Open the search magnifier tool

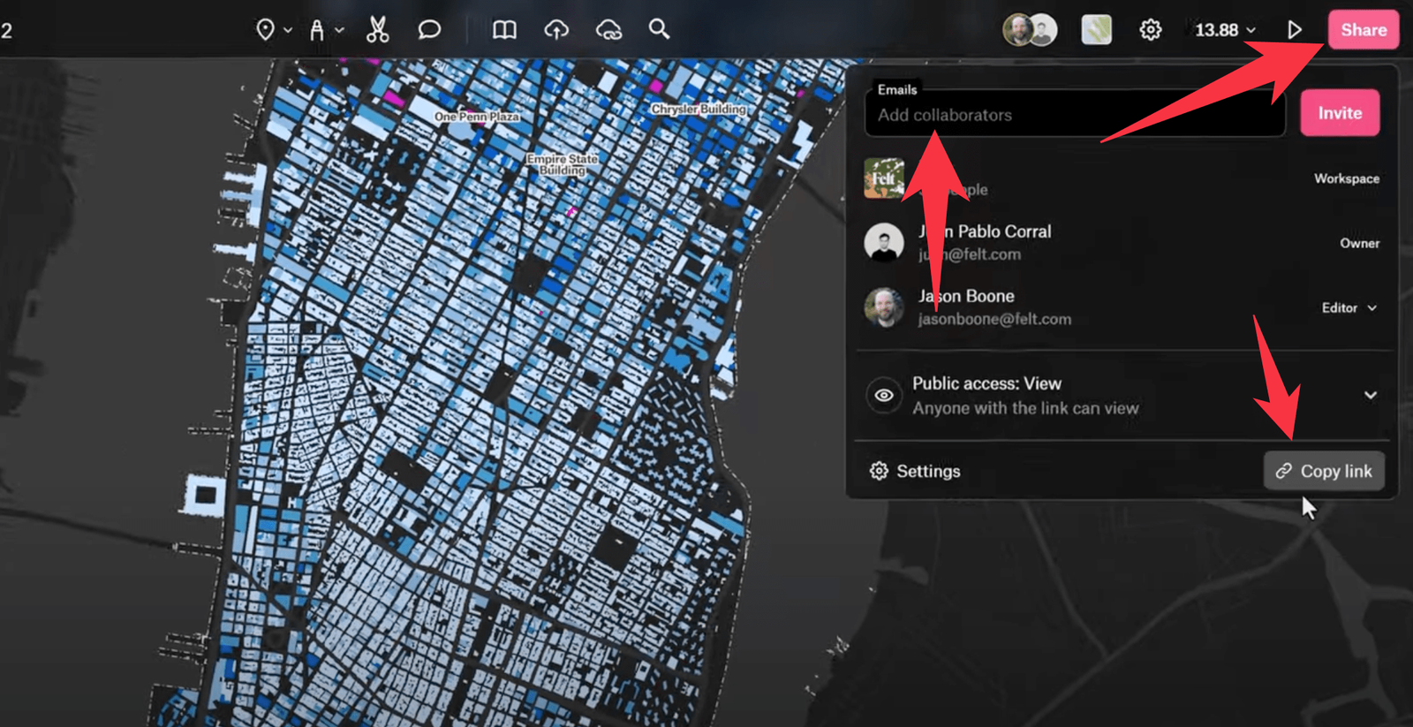tap(659, 29)
